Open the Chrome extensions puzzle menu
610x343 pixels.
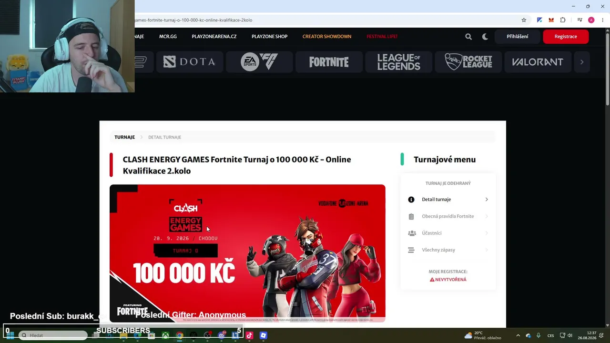coord(563,20)
